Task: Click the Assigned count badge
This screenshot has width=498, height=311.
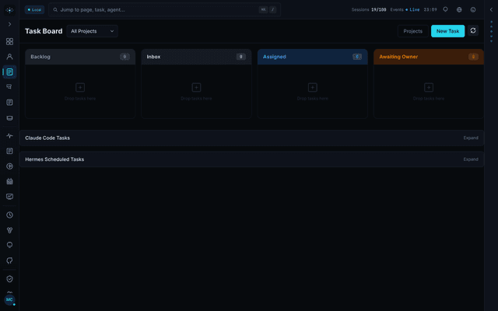Action: [x=357, y=57]
